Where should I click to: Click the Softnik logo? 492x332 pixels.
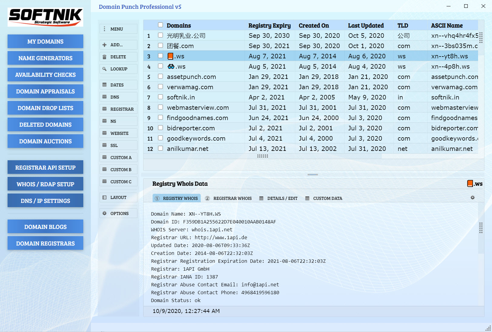click(x=45, y=17)
